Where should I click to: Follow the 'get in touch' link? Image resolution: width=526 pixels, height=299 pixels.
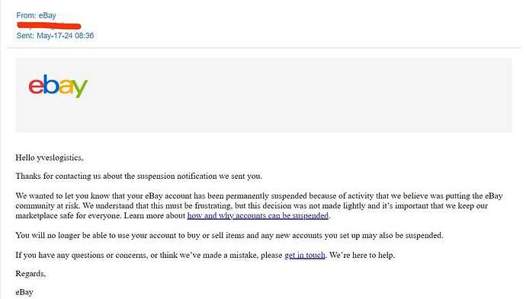(x=305, y=255)
